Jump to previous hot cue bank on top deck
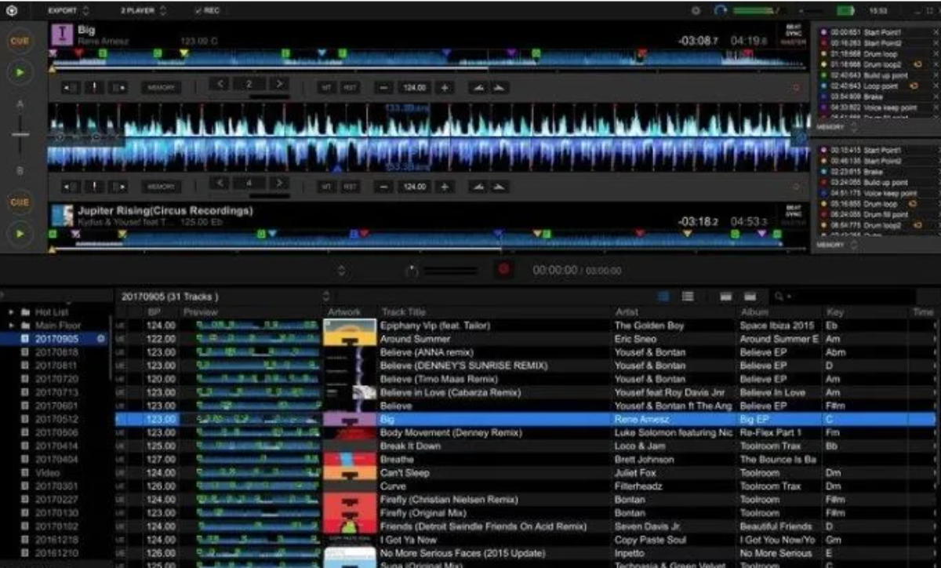The height and width of the screenshot is (568, 941). click(x=221, y=84)
